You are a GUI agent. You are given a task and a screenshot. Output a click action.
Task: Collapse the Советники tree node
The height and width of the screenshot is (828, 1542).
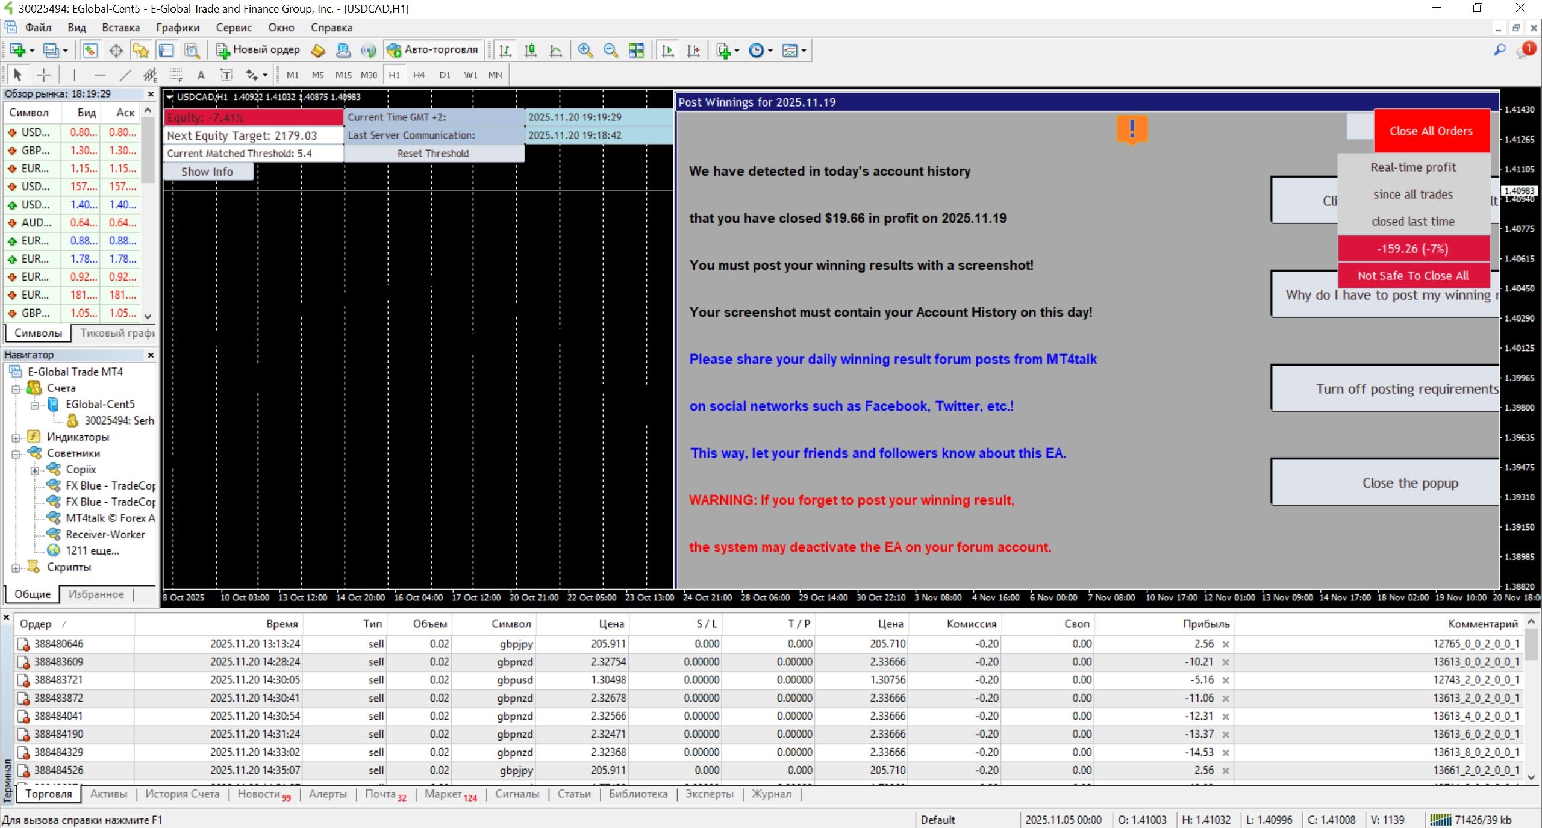pyautogui.click(x=16, y=454)
